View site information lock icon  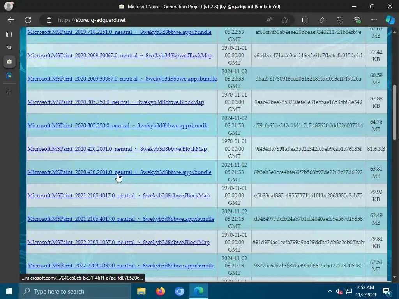coord(49,20)
